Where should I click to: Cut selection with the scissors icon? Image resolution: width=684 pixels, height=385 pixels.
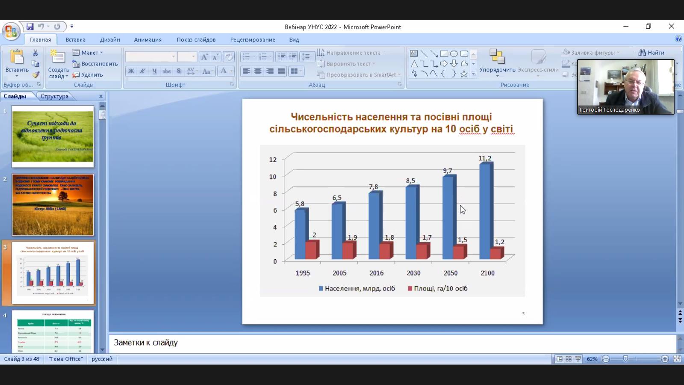35,53
